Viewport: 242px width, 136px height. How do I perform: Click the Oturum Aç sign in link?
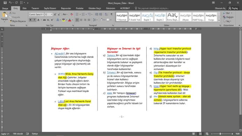click(x=220, y=8)
